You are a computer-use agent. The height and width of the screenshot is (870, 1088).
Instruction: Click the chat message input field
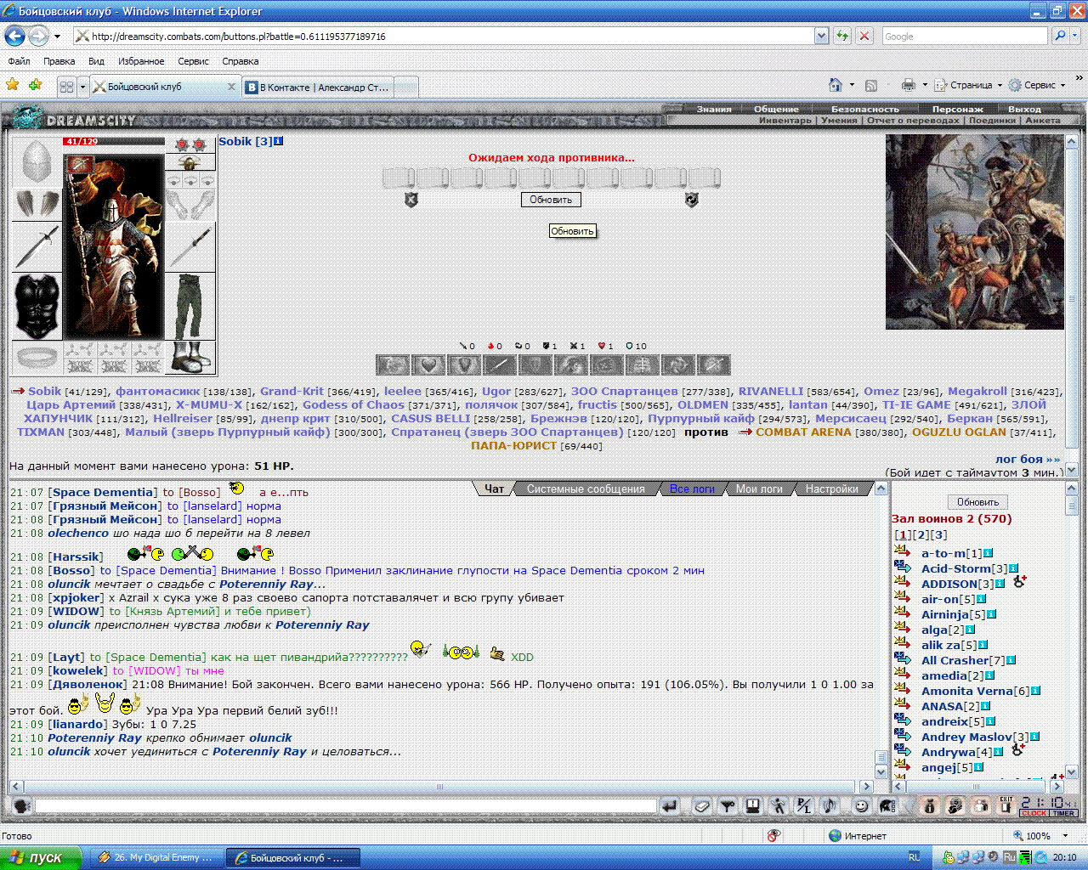click(x=345, y=806)
